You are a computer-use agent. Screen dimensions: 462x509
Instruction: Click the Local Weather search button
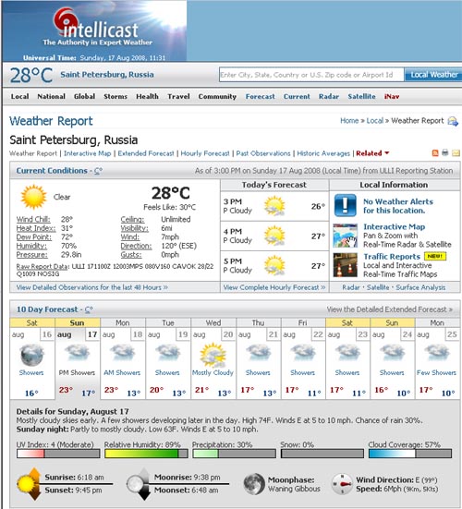coord(433,75)
